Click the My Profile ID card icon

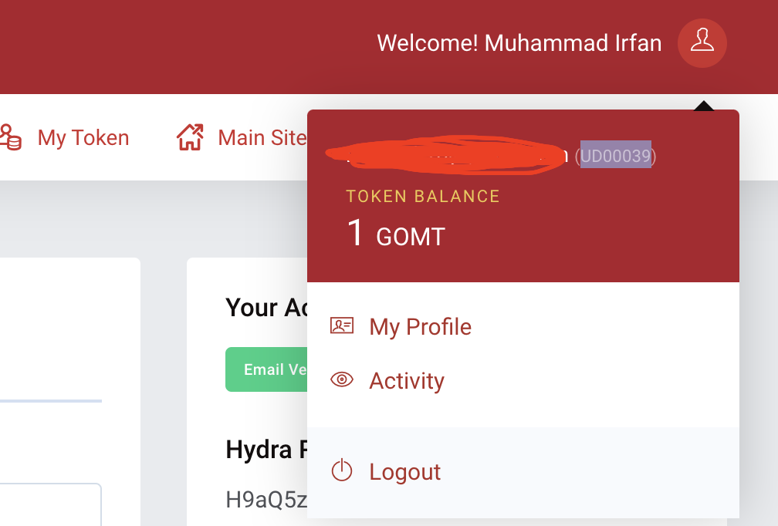[341, 325]
